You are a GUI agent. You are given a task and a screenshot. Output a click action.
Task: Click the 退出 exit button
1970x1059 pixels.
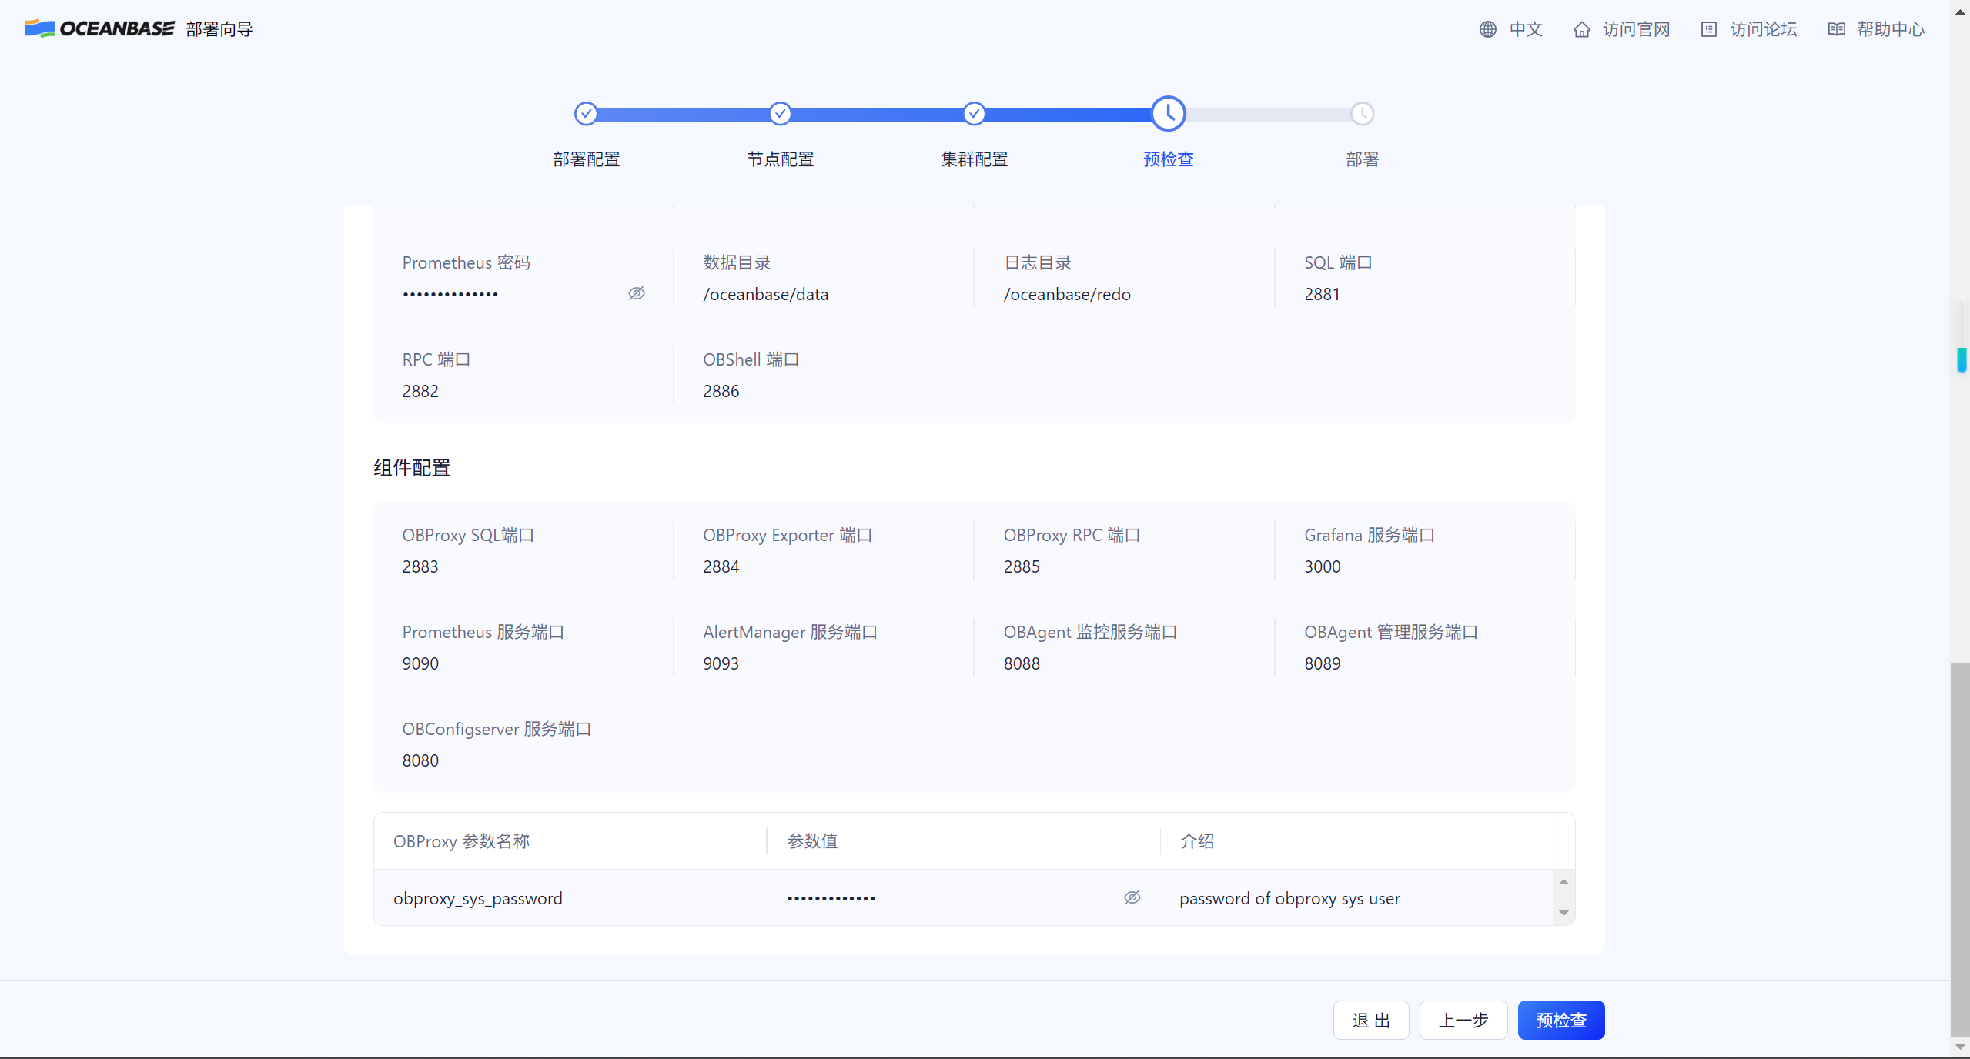coord(1370,1020)
